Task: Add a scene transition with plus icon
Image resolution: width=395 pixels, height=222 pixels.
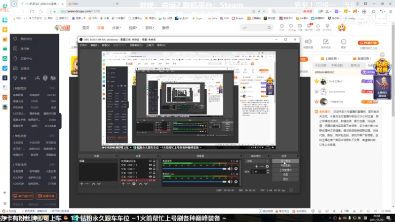Action: click(256, 166)
